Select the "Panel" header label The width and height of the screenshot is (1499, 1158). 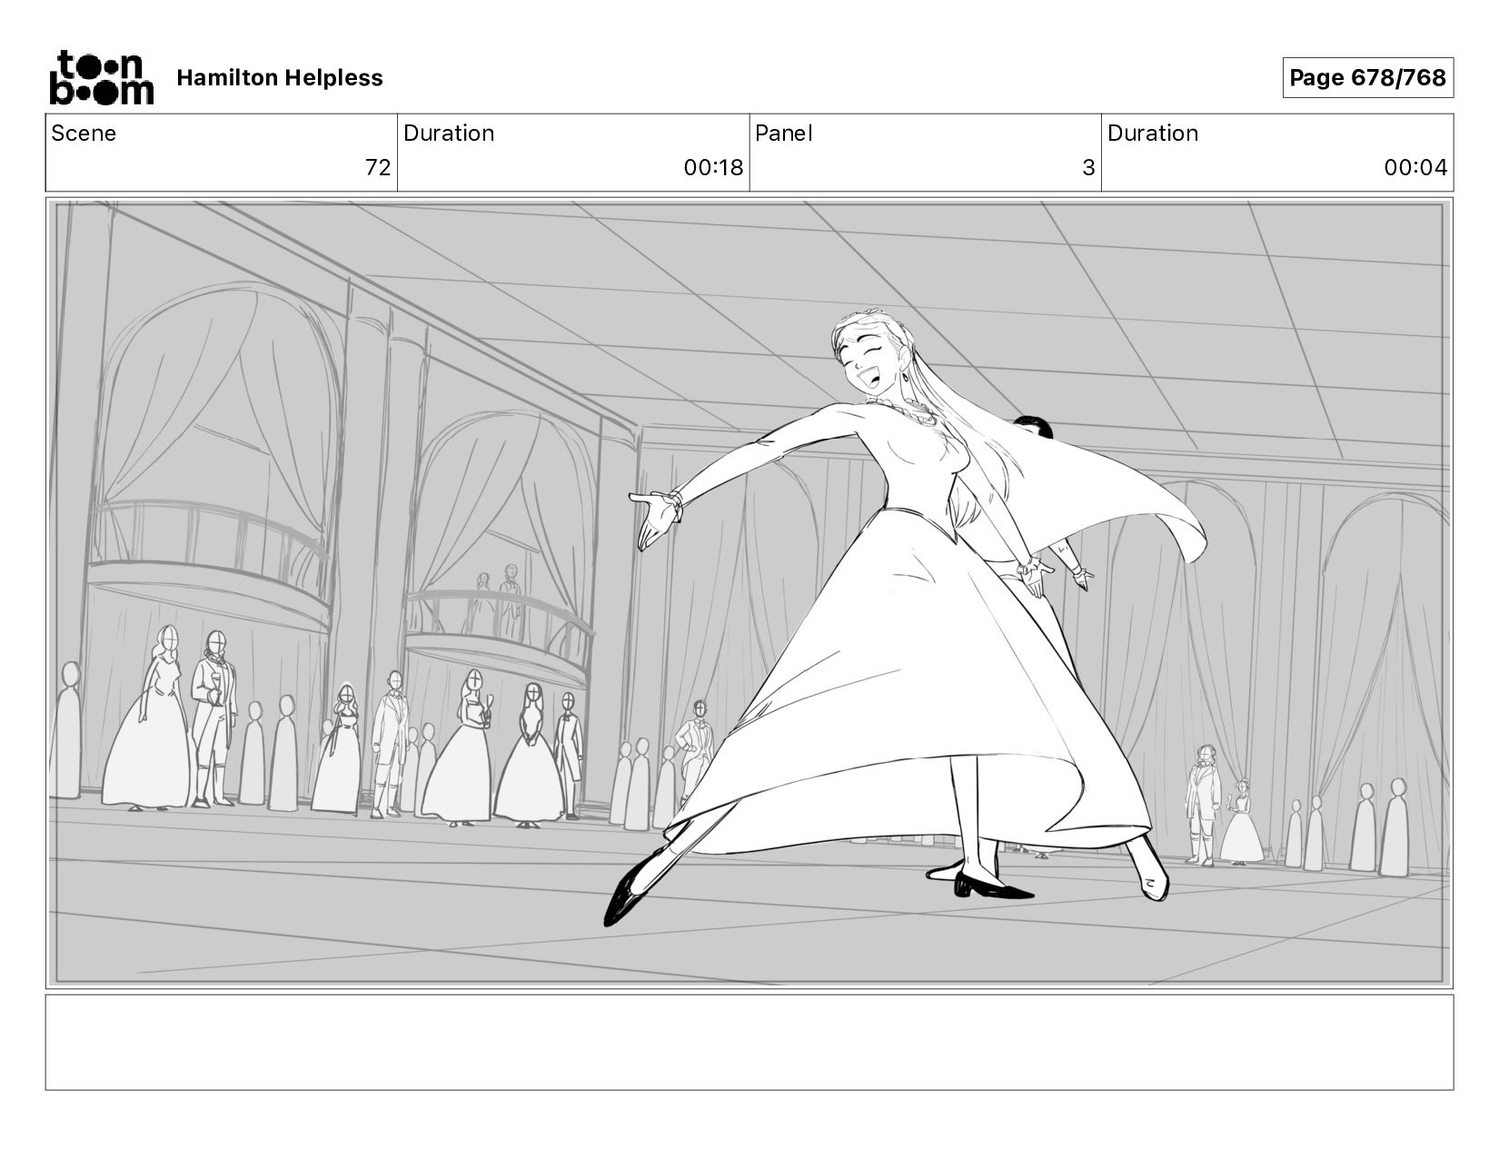(x=783, y=134)
